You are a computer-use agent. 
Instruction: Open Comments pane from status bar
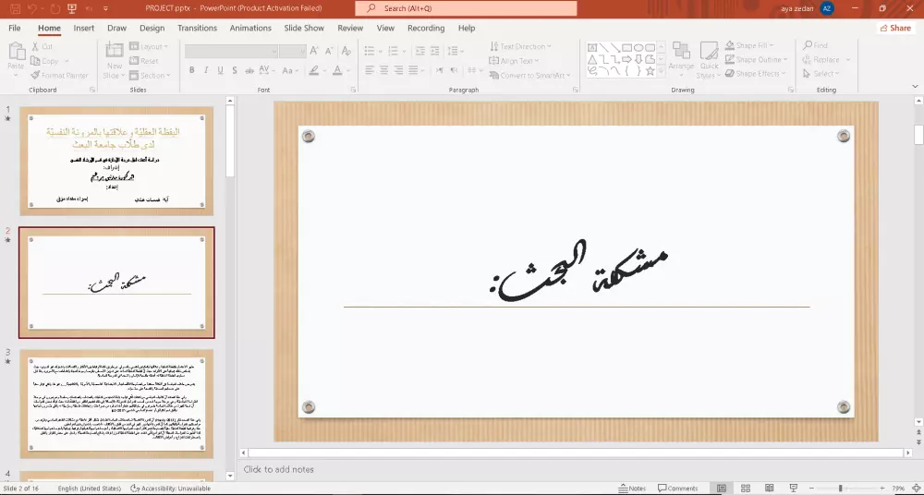pos(677,488)
